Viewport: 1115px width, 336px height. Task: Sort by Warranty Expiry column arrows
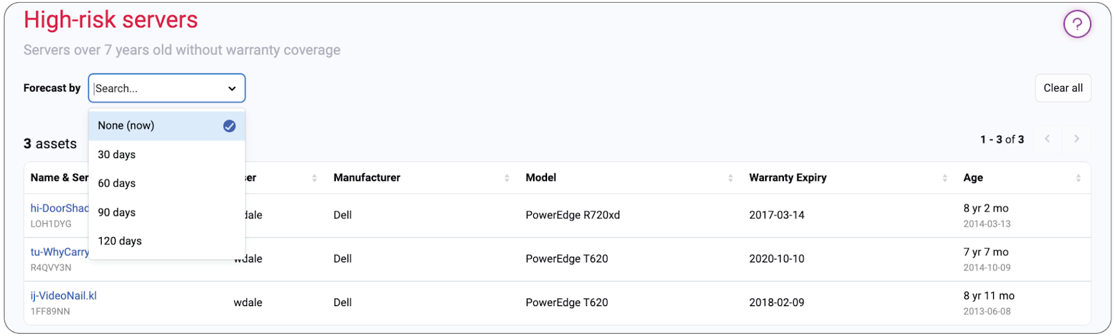944,178
